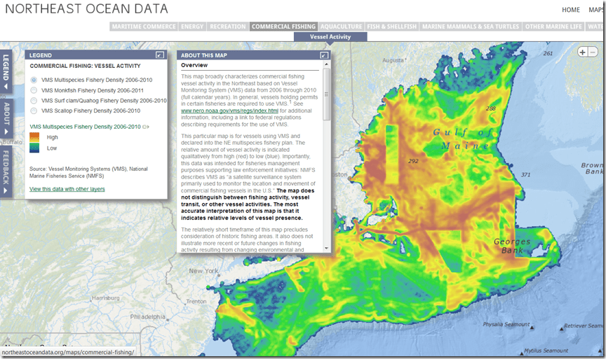606x359 pixels.
Task: Choose VMS Scallop Fishery Density 2006-2010
Action: (34, 111)
